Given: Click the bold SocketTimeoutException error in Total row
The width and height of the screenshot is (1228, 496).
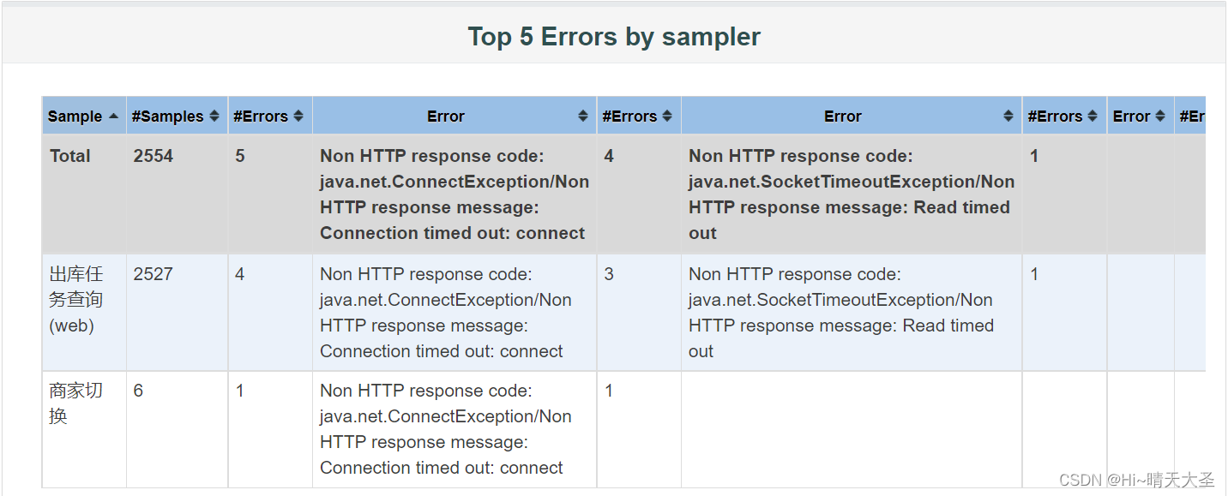Looking at the screenshot, I should tap(851, 194).
